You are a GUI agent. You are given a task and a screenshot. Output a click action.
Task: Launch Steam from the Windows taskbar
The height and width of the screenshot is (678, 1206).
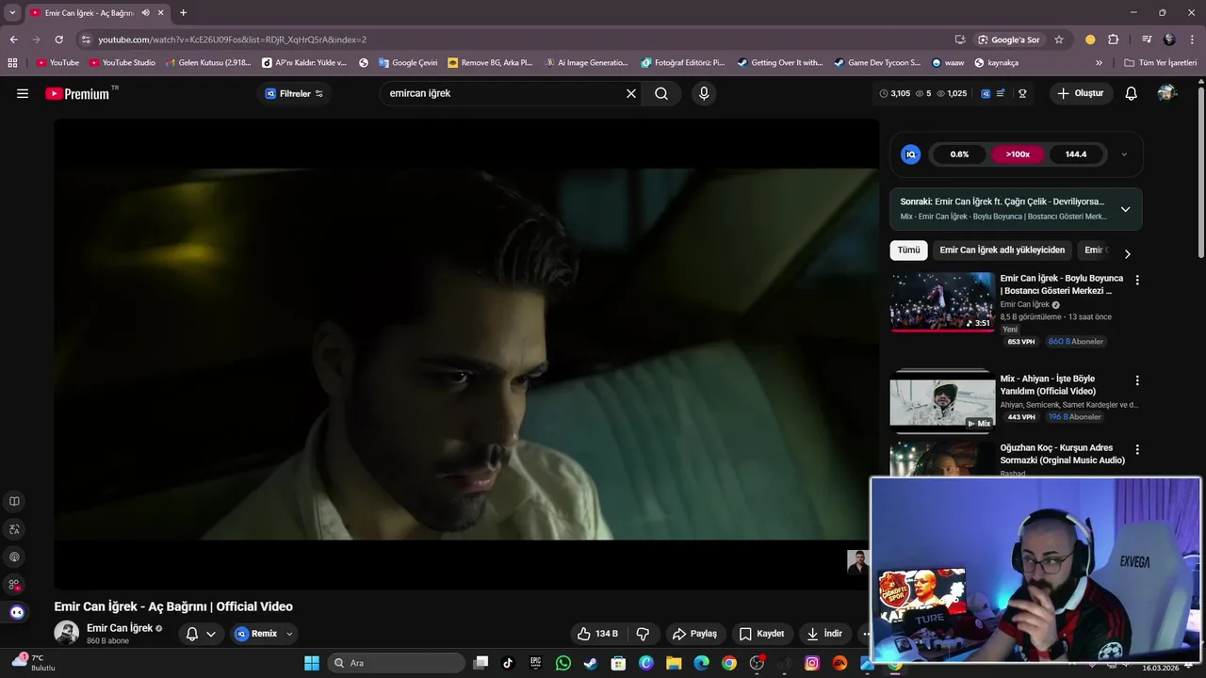(591, 663)
